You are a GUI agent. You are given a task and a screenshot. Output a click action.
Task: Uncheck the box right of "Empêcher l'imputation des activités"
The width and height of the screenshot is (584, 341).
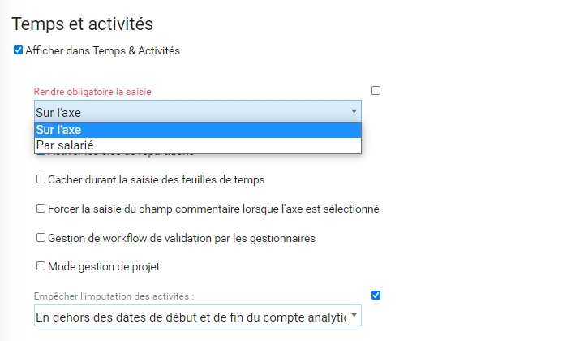pos(376,295)
